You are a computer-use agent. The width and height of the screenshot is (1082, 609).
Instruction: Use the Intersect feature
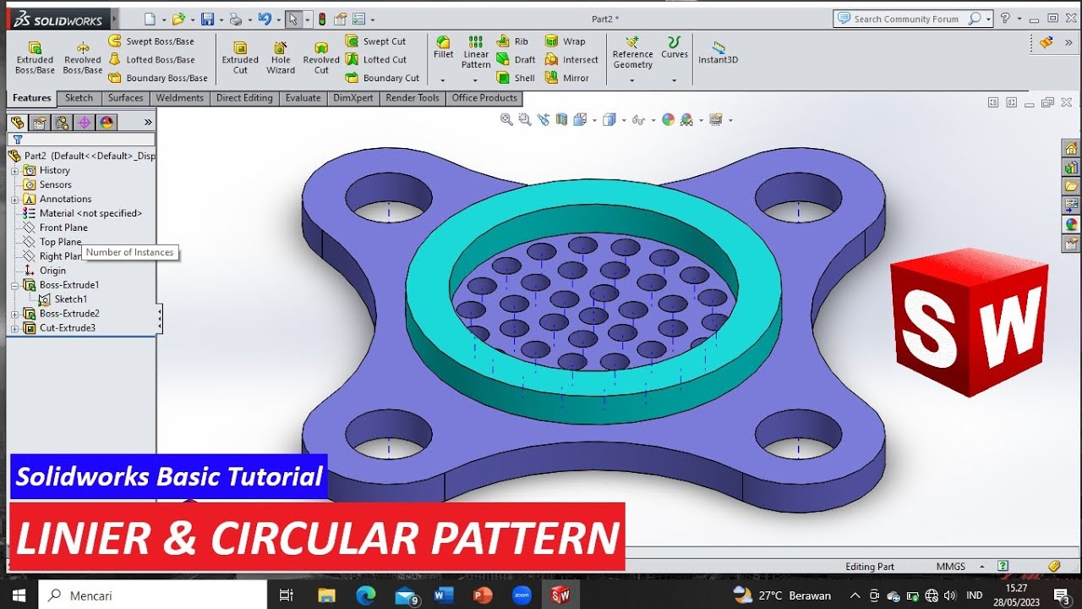(x=571, y=59)
